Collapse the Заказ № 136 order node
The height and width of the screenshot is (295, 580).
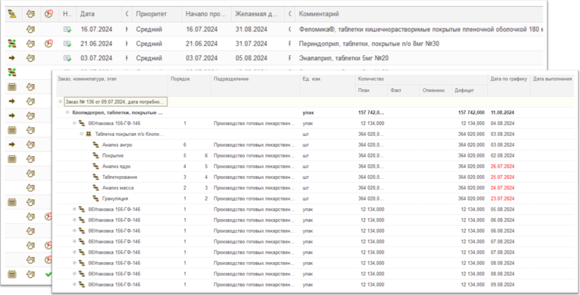pos(60,102)
